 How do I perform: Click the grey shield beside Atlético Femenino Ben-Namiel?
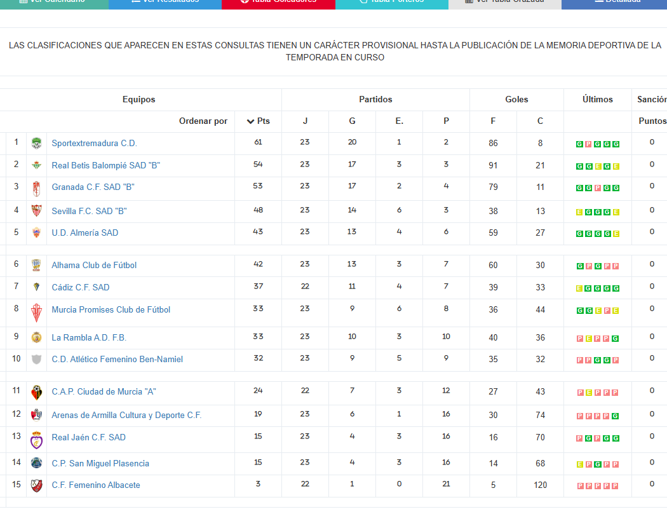[37, 359]
